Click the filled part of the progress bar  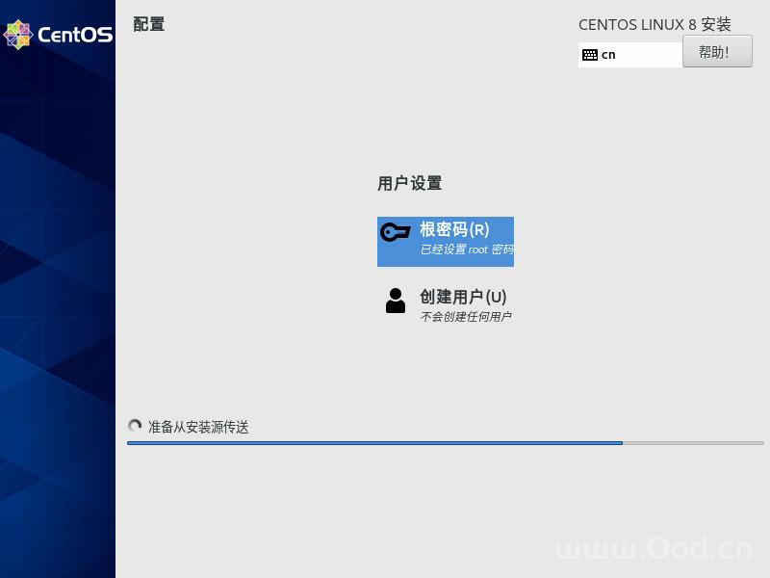pos(375,443)
